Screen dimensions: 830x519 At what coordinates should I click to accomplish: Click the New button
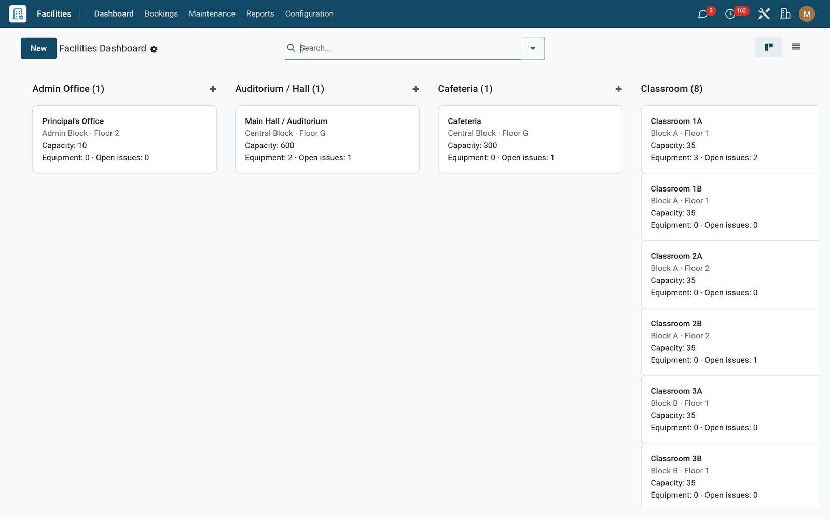(x=39, y=48)
